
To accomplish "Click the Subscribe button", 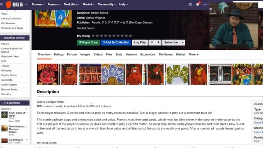I will pyautogui.click(x=171, y=42).
